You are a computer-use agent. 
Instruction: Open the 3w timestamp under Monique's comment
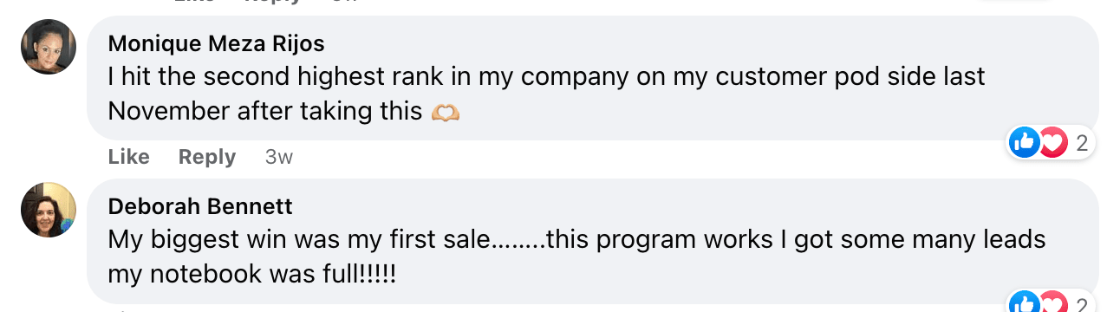pos(279,157)
